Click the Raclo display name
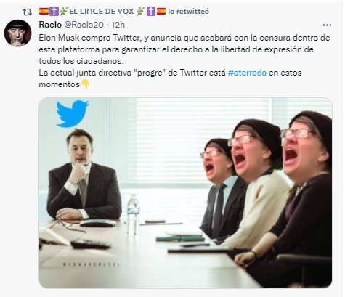Screen dimensions: 345x297 (x=50, y=25)
